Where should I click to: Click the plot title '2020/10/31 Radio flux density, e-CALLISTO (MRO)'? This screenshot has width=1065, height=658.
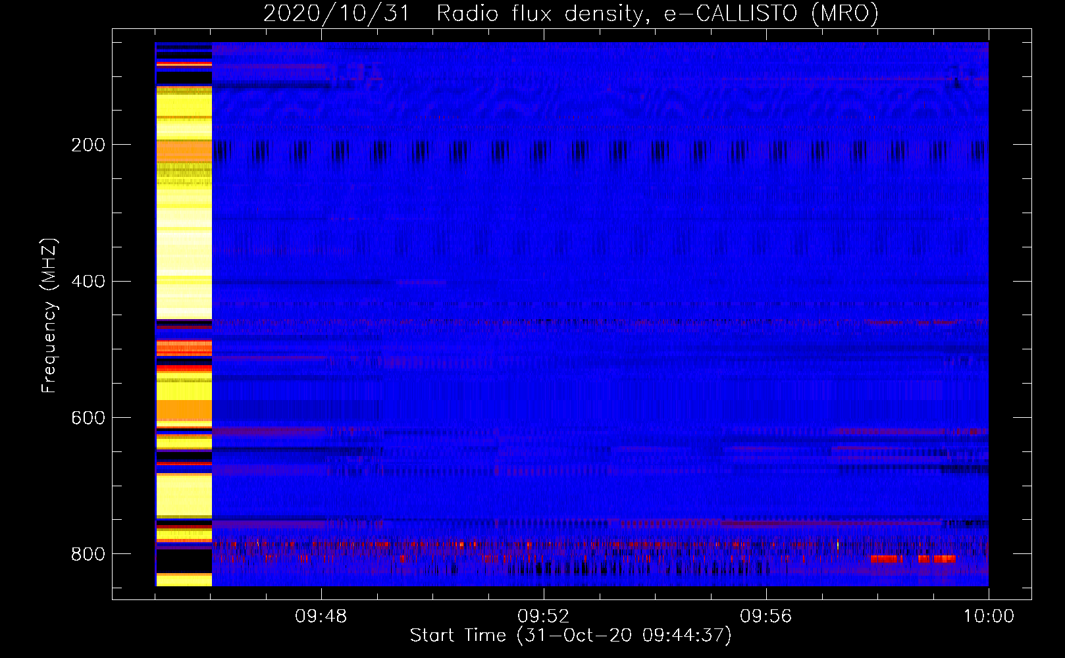pos(571,13)
